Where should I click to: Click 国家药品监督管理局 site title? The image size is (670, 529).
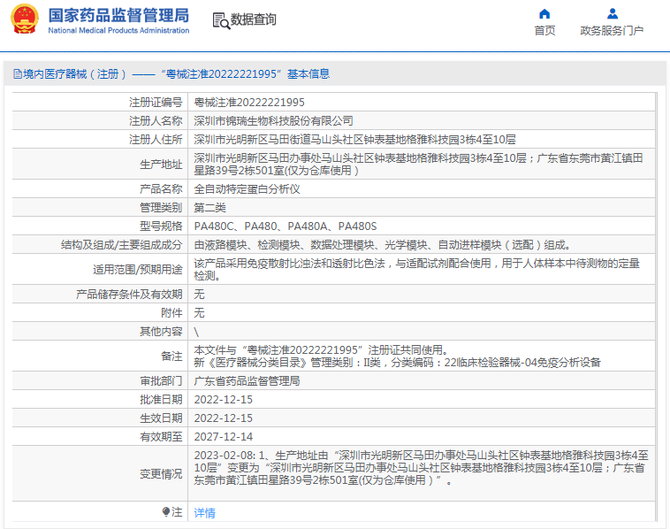(118, 15)
